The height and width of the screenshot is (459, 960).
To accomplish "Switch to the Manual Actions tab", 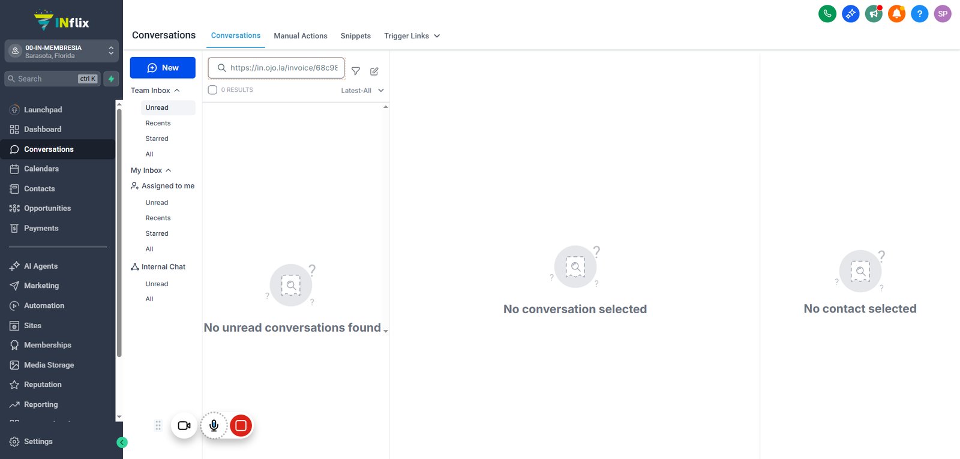I will point(301,36).
